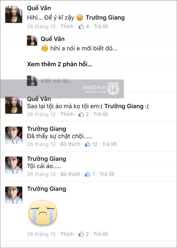Unlike the 'Đã thấy sự chật chội' comment
177x248 pixels.
(x=70, y=144)
